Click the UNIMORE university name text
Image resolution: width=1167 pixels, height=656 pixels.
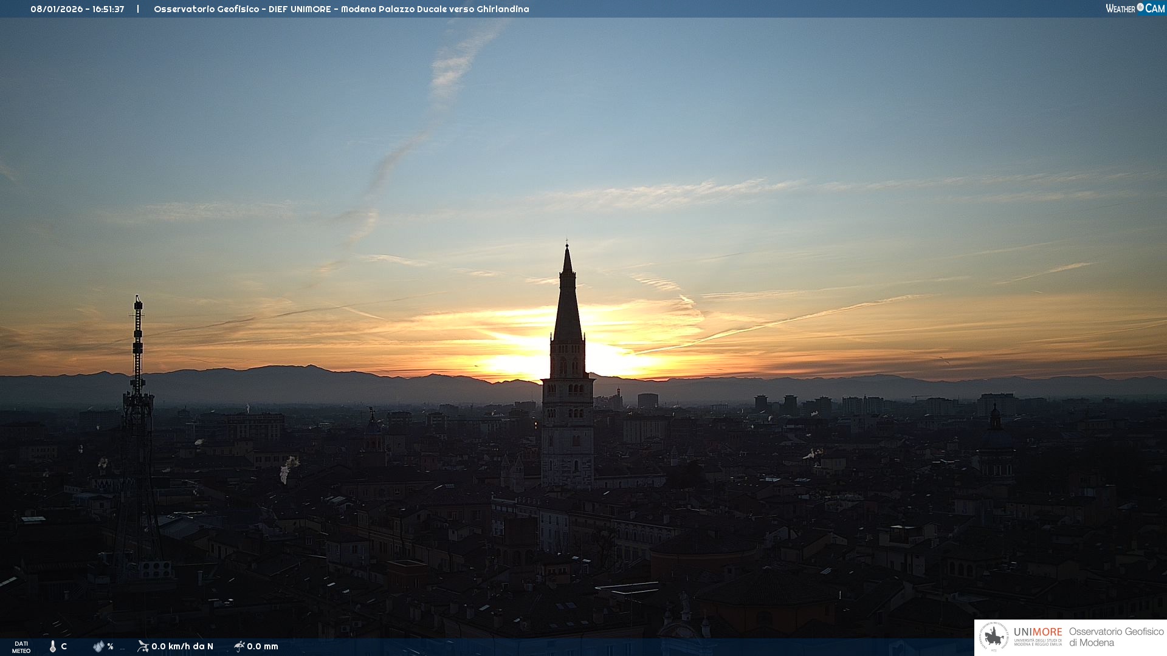pyautogui.click(x=1038, y=632)
